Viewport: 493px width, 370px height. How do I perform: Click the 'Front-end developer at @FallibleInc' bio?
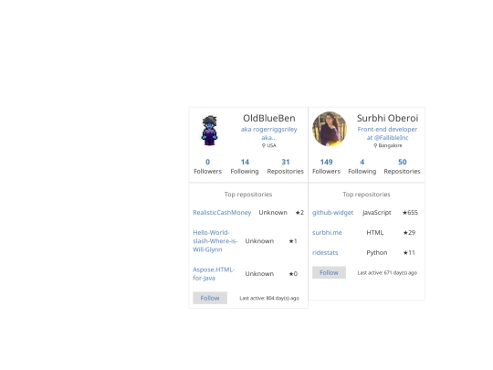387,133
